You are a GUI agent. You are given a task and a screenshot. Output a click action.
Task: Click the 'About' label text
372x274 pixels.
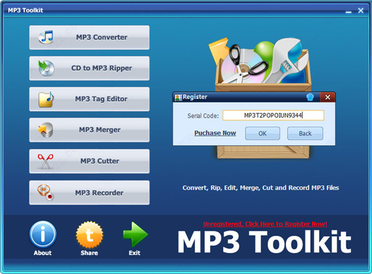coord(42,253)
